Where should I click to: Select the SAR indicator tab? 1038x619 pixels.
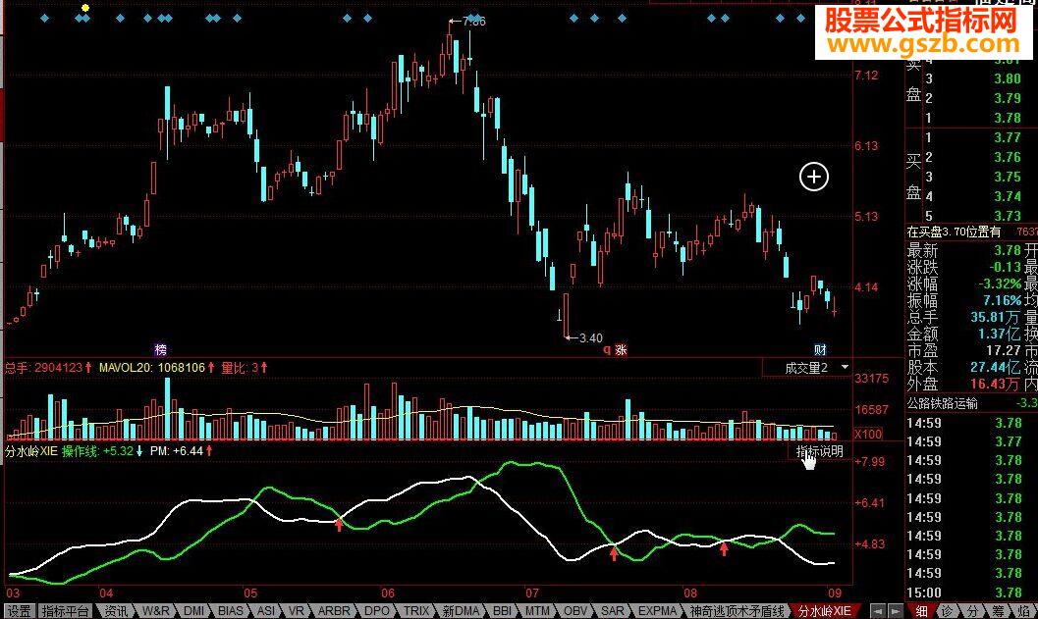pyautogui.click(x=613, y=611)
